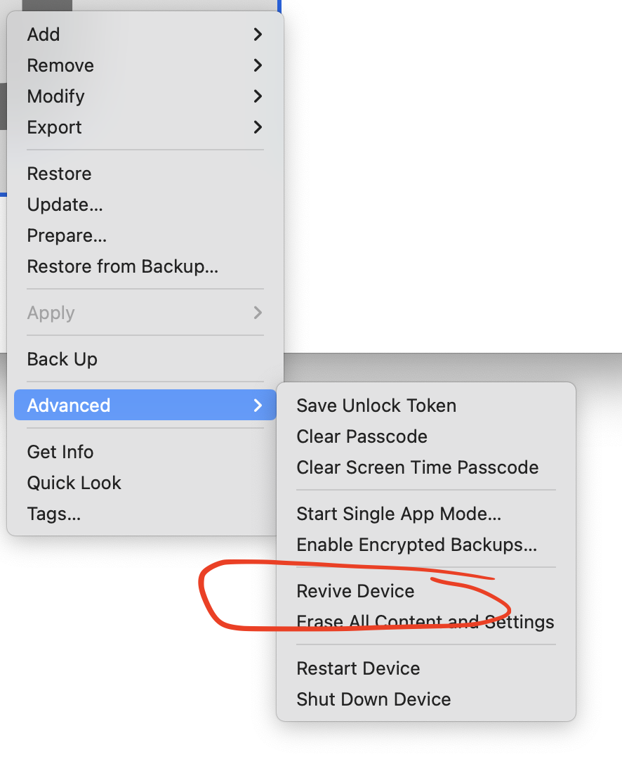The image size is (622, 759).
Task: Click Clear Passcode in Advanced submenu
Action: (362, 436)
